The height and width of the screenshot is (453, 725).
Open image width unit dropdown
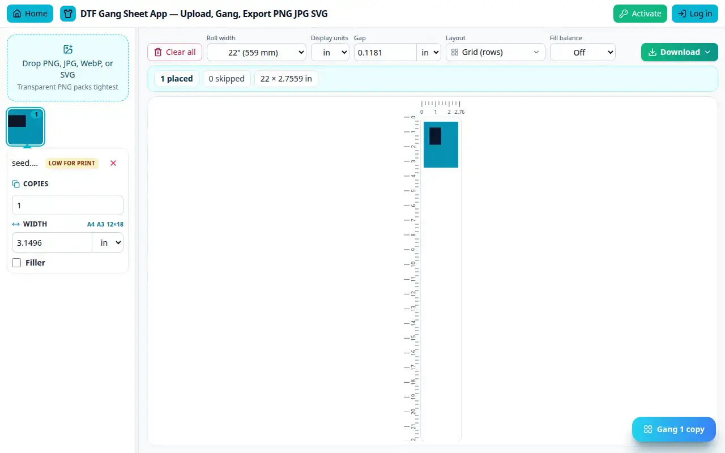click(x=108, y=242)
